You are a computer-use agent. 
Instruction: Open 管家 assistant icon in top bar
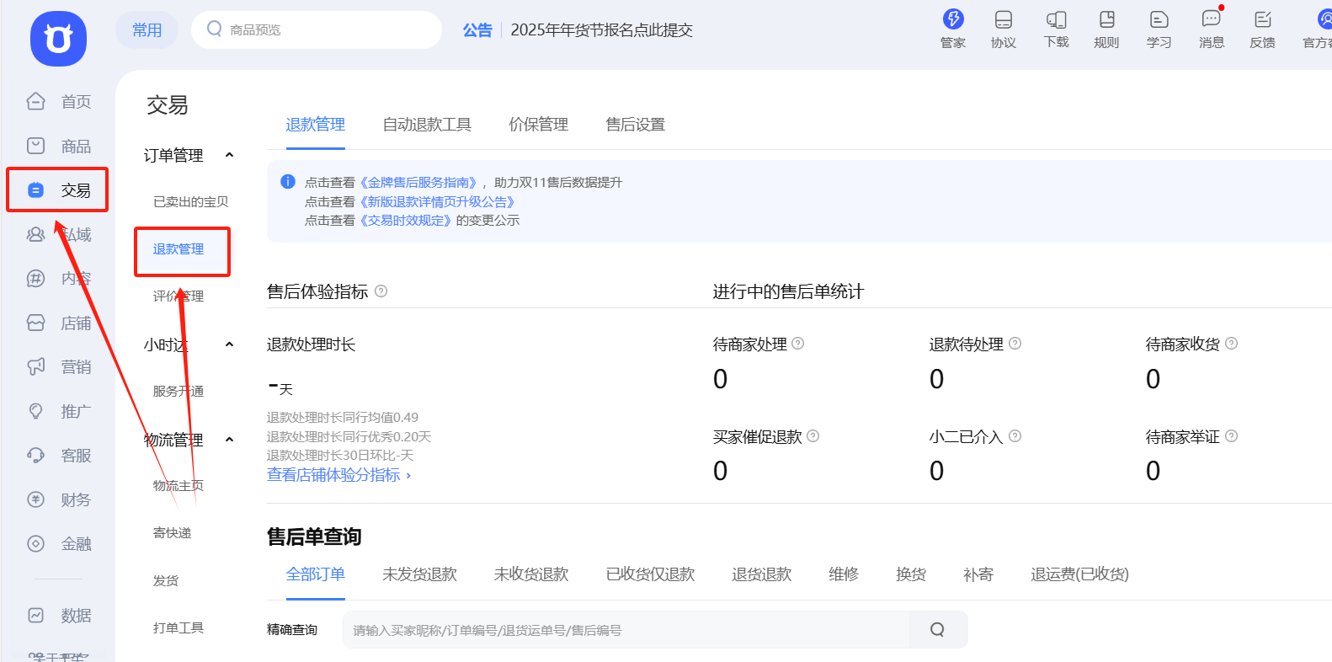click(x=953, y=29)
